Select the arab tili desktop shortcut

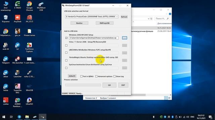(x=6, y=46)
